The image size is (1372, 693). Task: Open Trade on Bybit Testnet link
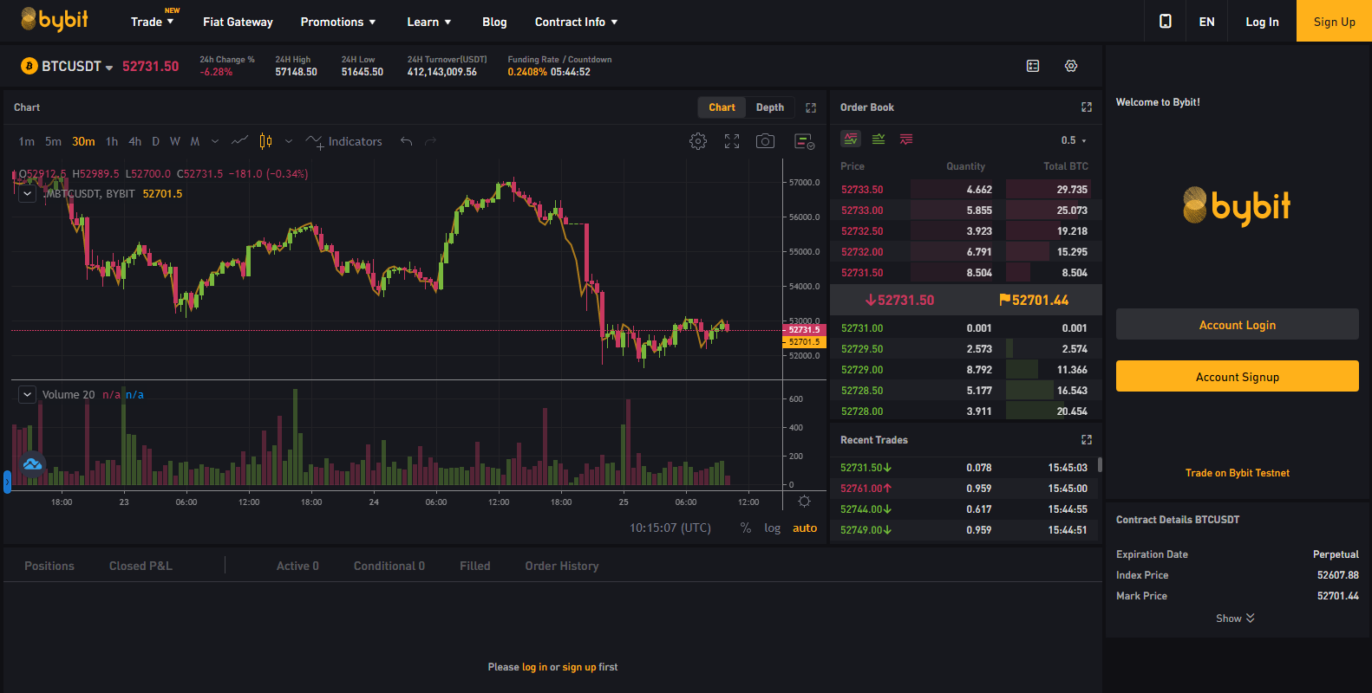pos(1238,473)
